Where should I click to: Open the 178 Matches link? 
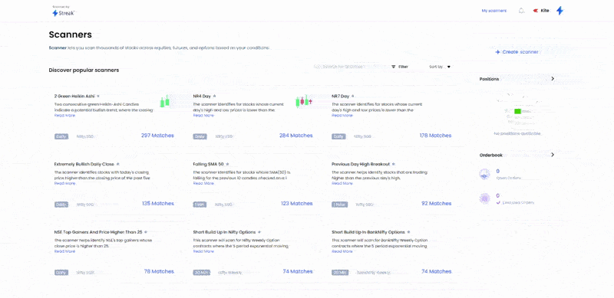click(x=435, y=136)
